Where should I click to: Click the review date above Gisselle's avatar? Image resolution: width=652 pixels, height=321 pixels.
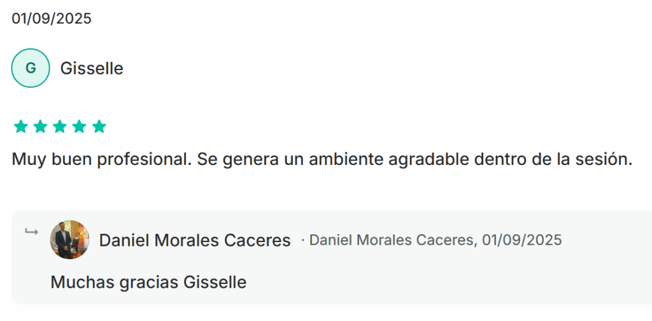click(x=52, y=18)
